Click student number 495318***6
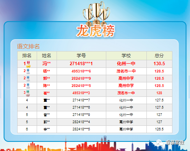 click(x=81, y=71)
